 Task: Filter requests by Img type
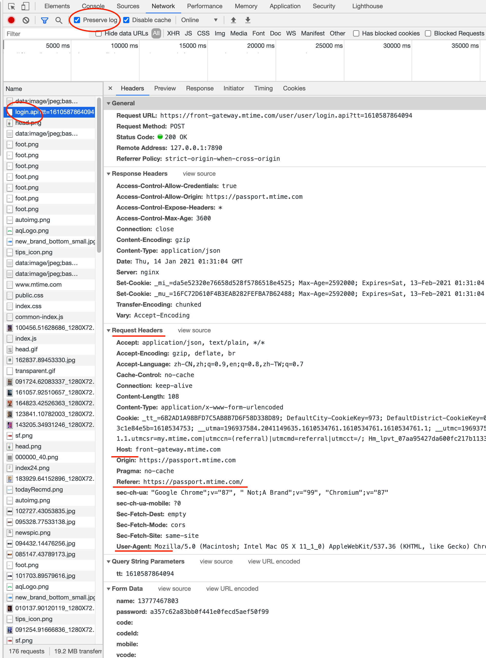tap(220, 34)
